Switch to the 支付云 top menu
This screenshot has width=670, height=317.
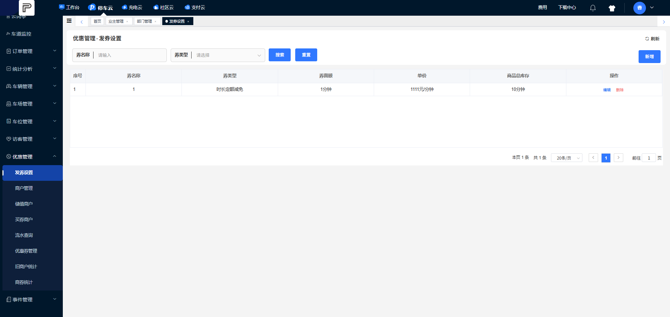click(x=195, y=7)
